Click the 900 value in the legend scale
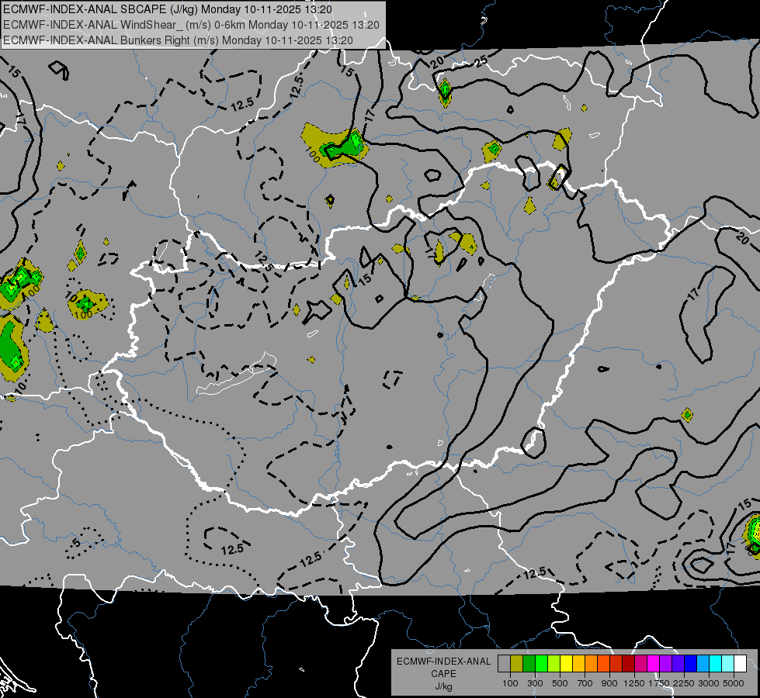Image resolution: width=760 pixels, height=698 pixels. [609, 683]
